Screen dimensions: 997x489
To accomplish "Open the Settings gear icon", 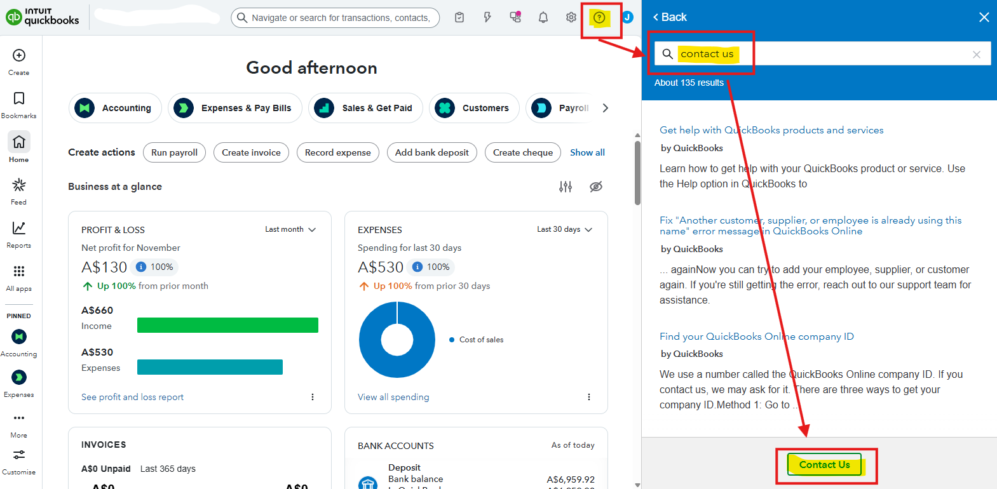I will 571,18.
